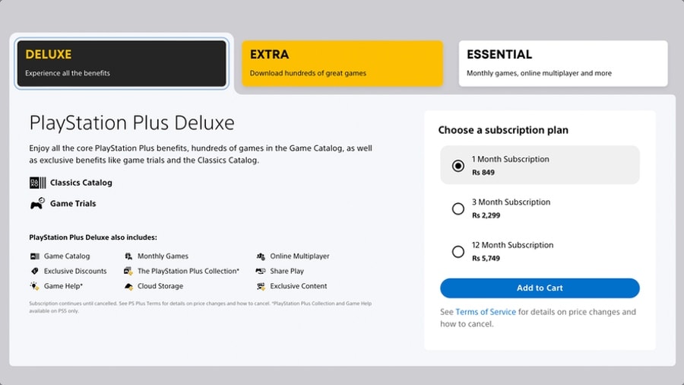Click the Online Multiplayer icon
The image size is (684, 385).
coord(261,256)
